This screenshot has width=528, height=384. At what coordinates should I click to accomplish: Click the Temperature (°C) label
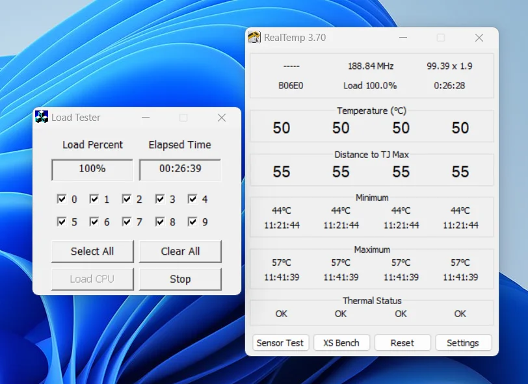point(372,110)
